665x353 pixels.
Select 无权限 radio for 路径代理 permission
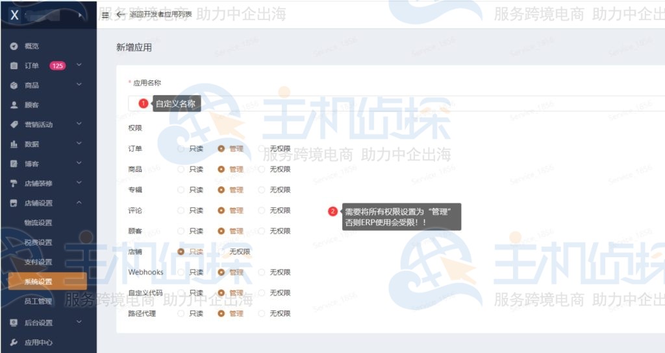[x=262, y=313]
